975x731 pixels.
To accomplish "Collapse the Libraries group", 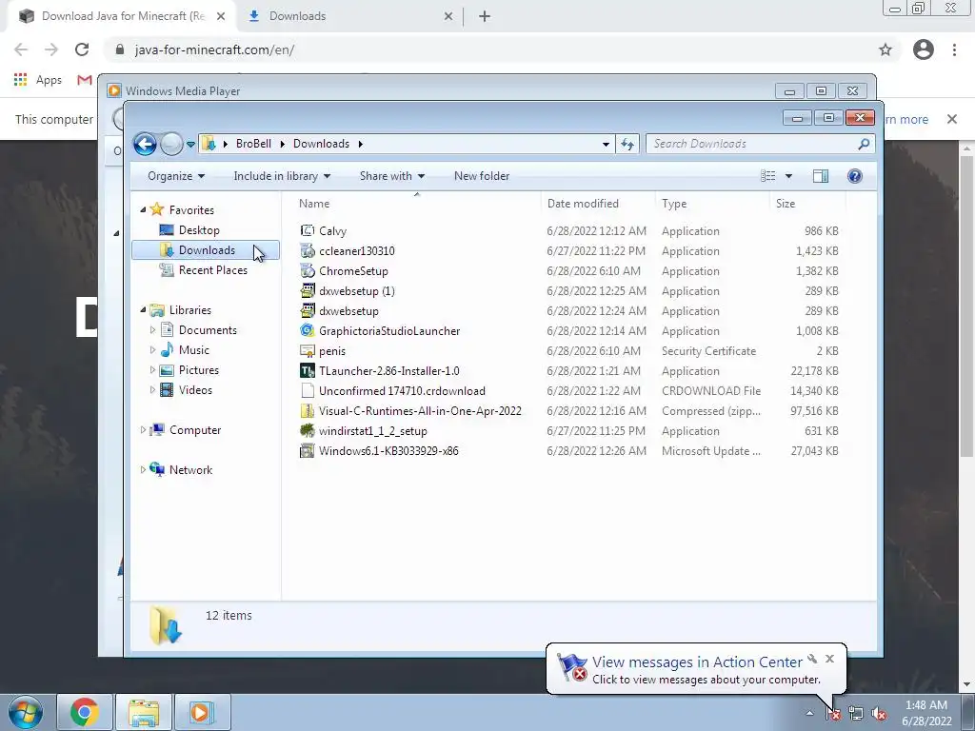I will (x=143, y=309).
